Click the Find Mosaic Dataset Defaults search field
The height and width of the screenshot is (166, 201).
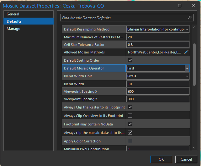click(x=124, y=18)
